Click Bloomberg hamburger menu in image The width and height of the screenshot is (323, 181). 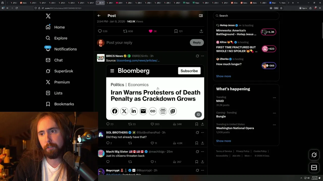[x=112, y=71]
